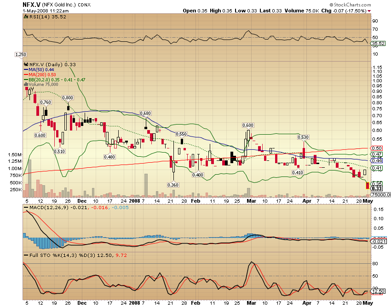This screenshot has height=307, width=391.
Task: Click the 0.600 price annotation in March
Action: (247, 125)
